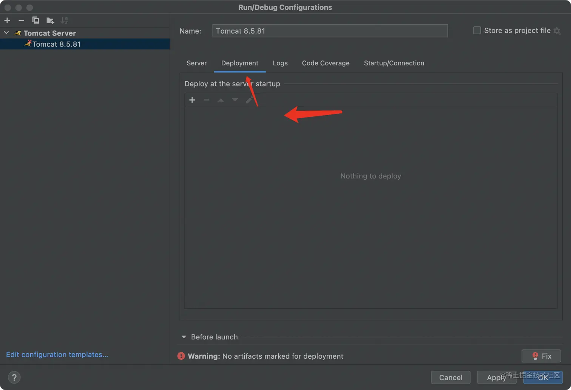Go to the Code Coverage tab

[x=326, y=63]
